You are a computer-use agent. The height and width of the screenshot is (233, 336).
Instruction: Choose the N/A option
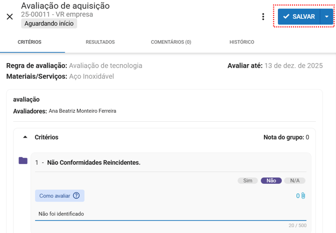[x=294, y=180]
